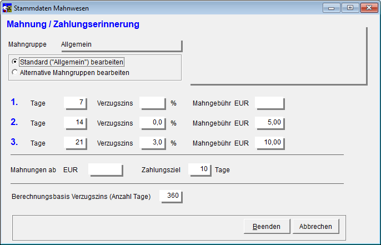Click the third reminder Tage field with 21
The image size is (381, 245).
pyautogui.click(x=76, y=143)
